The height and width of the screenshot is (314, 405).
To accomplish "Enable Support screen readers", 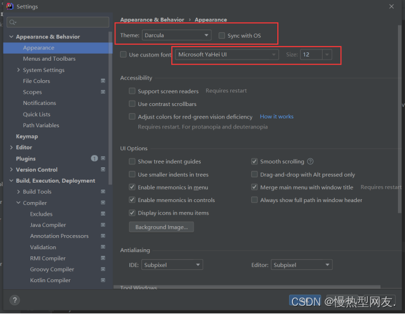I will click(x=132, y=91).
